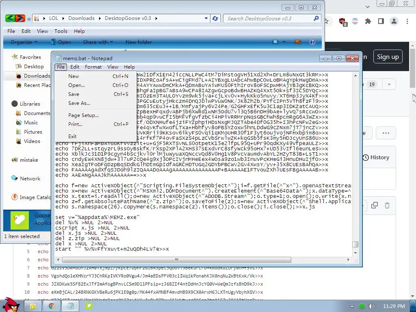This screenshot has width=416, height=312.
Task: Open Notepad's Format menu
Action: pos(93,67)
